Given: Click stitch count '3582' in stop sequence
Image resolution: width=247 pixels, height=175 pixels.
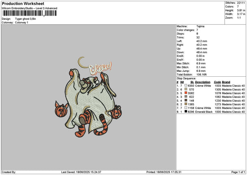Looking at the screenshot, I should coord(191,93).
